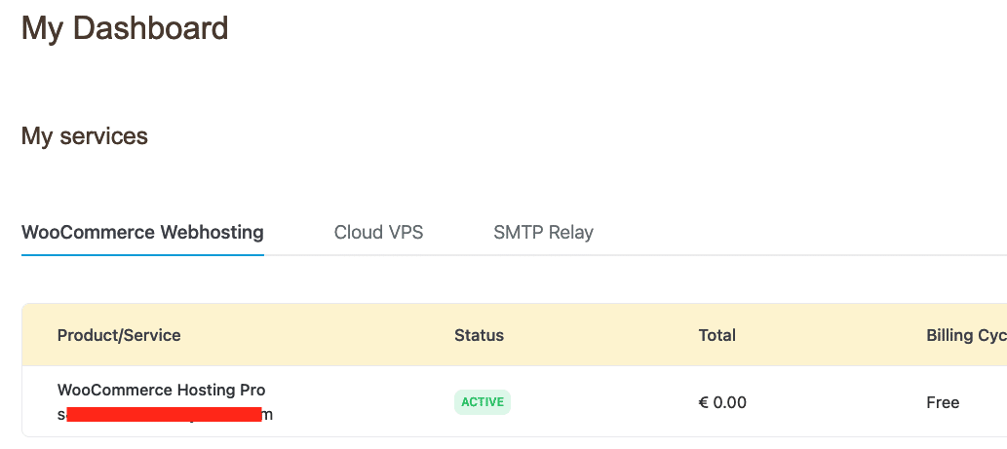
Task: Click the My Dashboard page heading
Action: [125, 28]
